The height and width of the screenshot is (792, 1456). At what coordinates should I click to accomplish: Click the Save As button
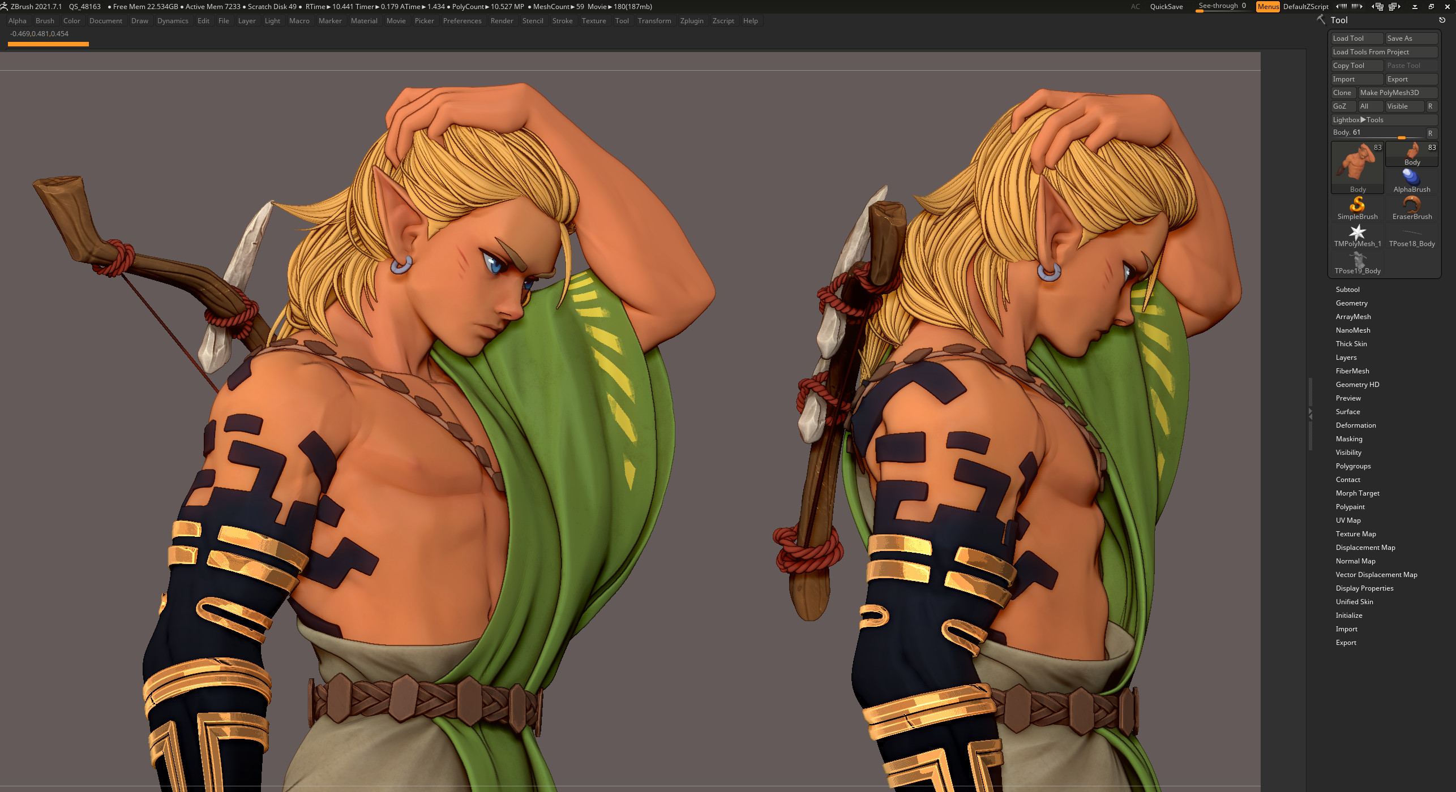click(1411, 38)
